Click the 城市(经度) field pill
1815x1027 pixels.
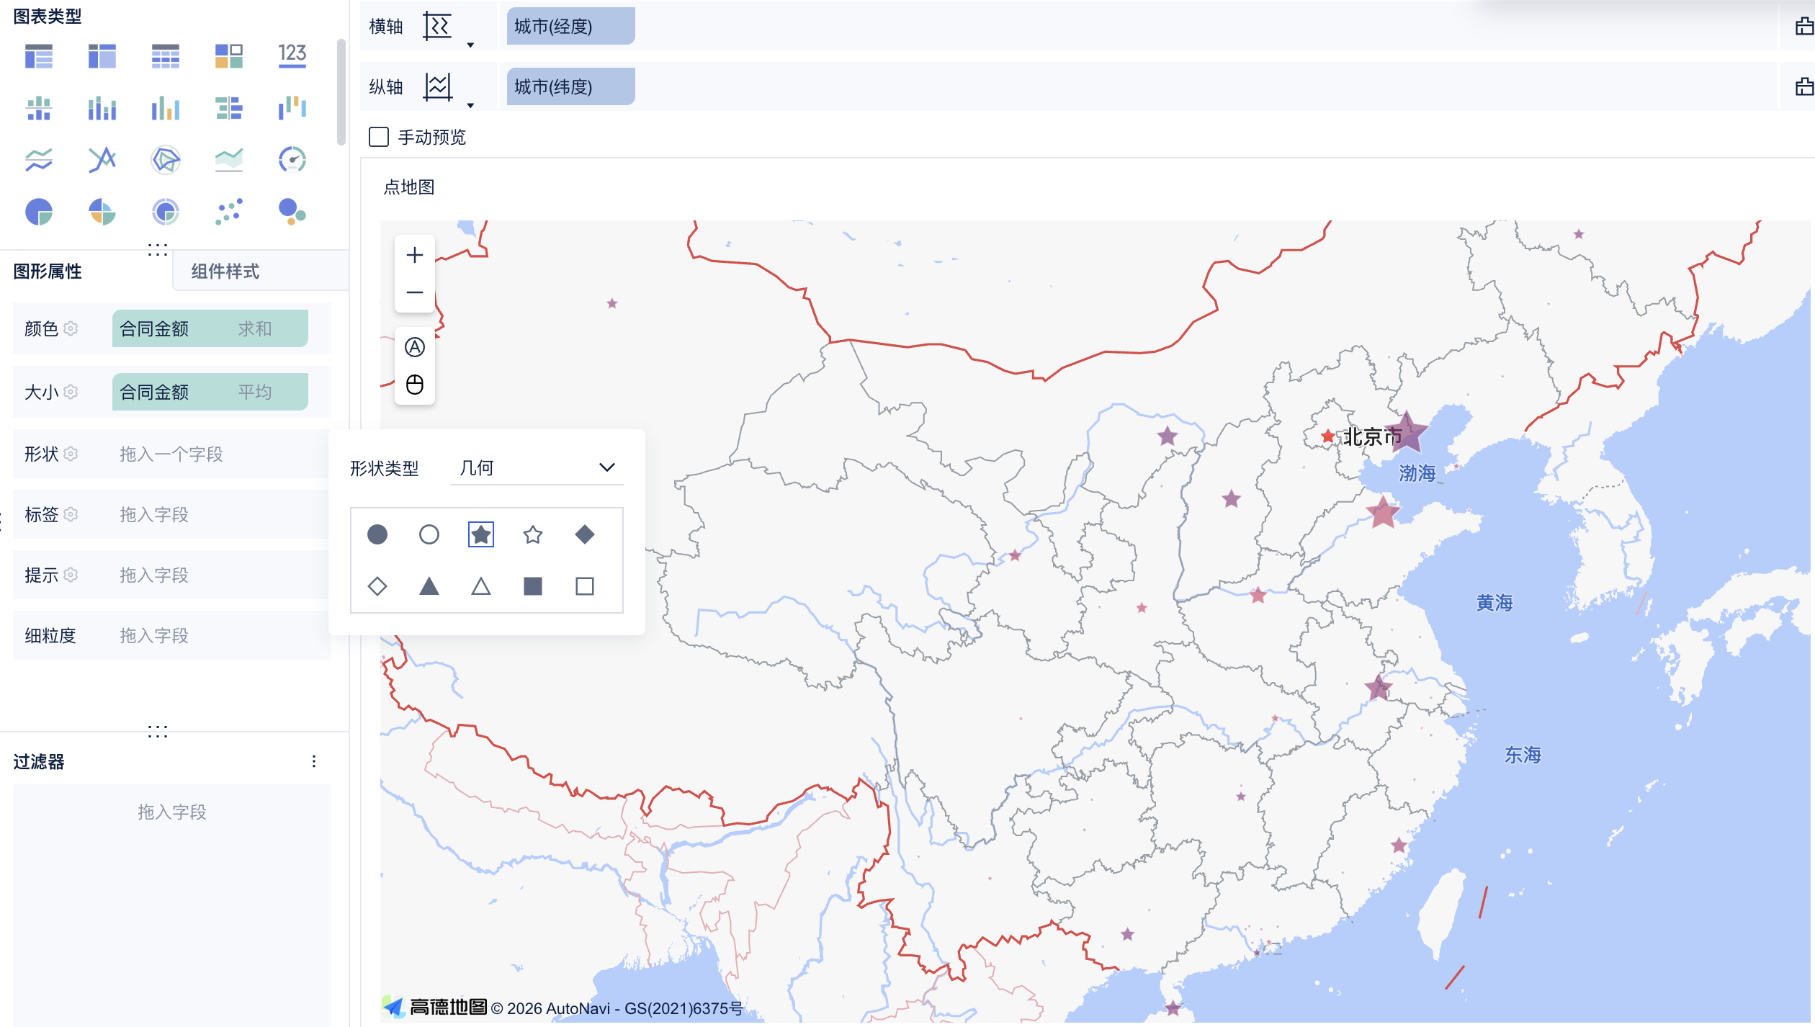coord(570,27)
